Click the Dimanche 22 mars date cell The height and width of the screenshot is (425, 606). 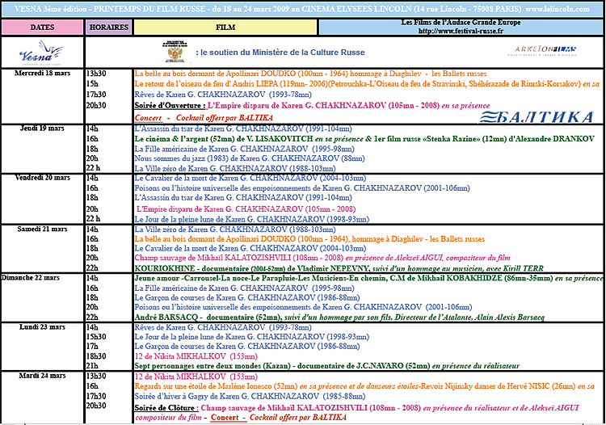pos(42,277)
